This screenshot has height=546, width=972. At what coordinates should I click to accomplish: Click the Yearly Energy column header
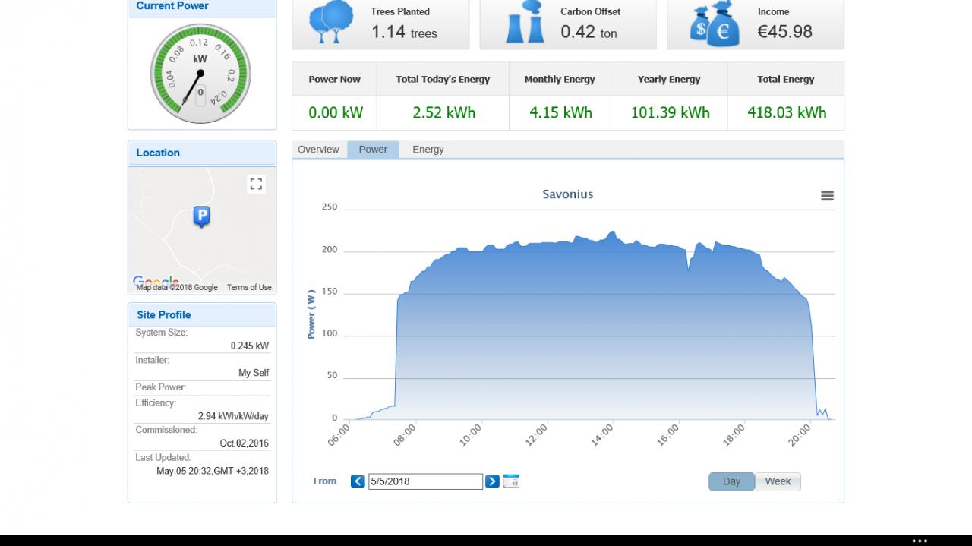coord(669,79)
